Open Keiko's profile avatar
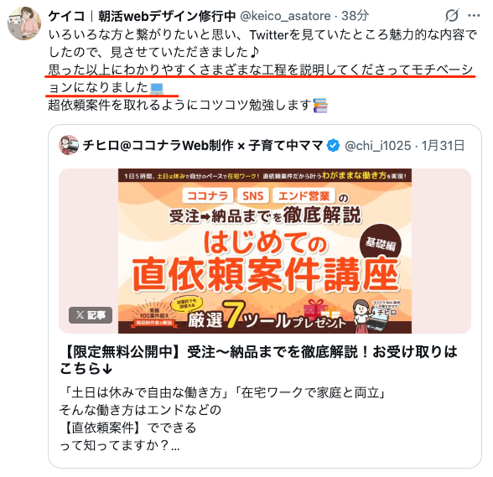Image resolution: width=493 pixels, height=477 pixels. (x=24, y=23)
